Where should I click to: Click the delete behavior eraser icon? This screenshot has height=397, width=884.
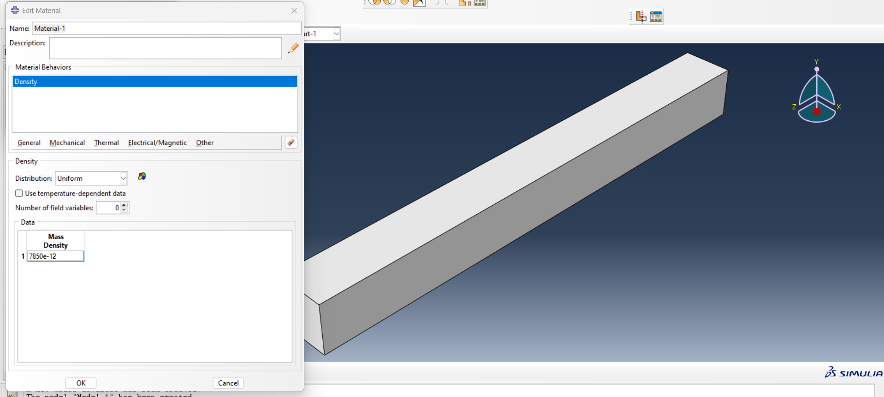pos(291,142)
